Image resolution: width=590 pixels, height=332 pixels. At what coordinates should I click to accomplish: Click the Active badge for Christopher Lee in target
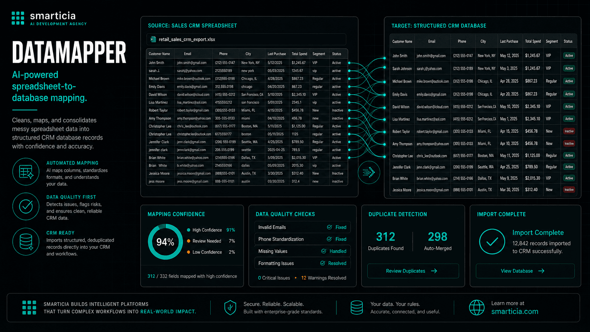click(x=569, y=156)
